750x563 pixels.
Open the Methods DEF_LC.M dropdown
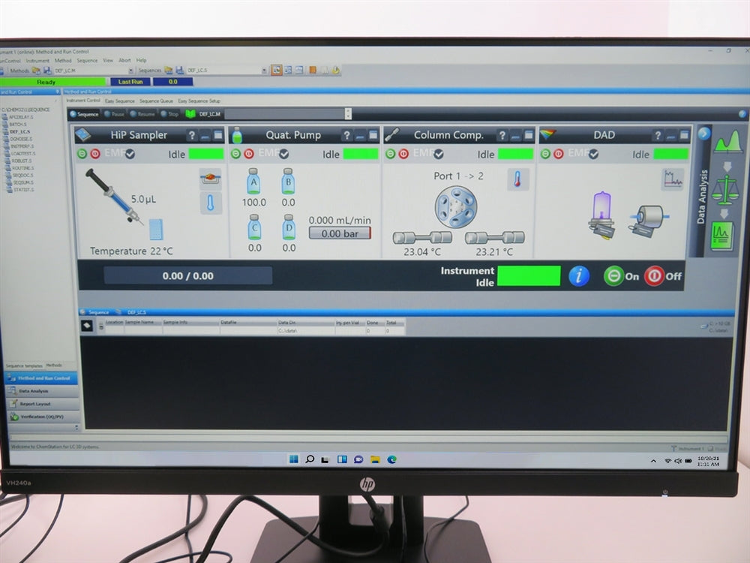click(131, 71)
